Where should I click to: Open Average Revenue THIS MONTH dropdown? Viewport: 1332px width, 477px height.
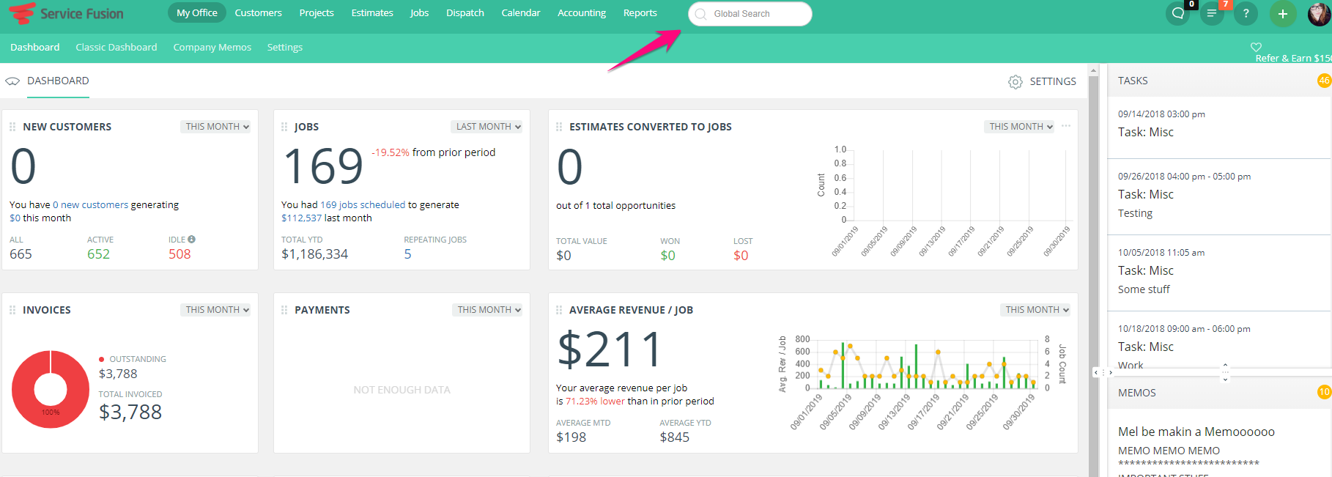[1035, 310]
